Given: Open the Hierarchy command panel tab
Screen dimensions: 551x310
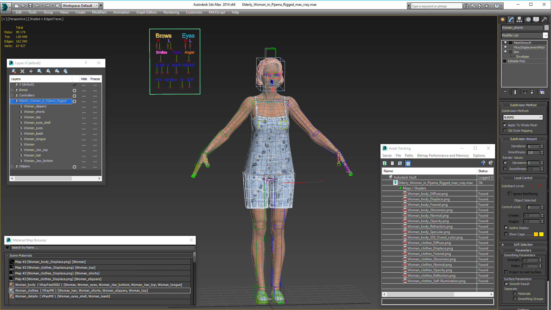Looking at the screenshot, I should tap(519, 20).
